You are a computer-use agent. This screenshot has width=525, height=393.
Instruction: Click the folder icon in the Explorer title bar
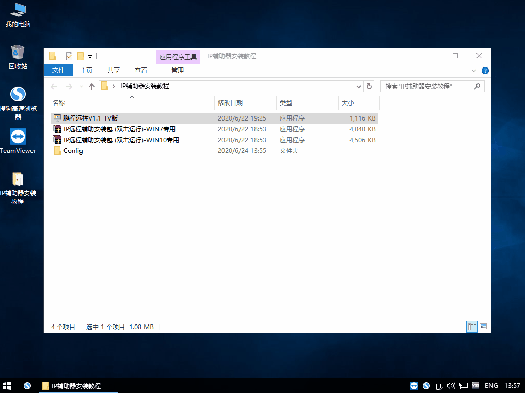(x=53, y=56)
